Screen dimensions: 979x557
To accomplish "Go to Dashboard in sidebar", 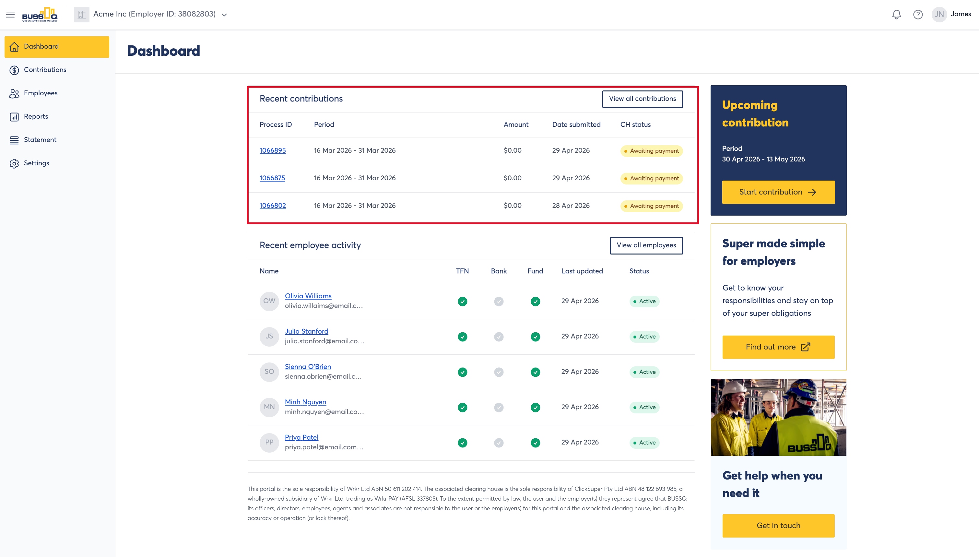I will [x=57, y=47].
